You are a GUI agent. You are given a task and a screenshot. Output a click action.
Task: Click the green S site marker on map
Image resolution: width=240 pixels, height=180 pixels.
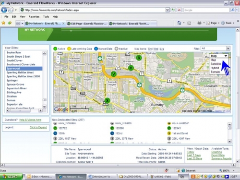(107, 100)
